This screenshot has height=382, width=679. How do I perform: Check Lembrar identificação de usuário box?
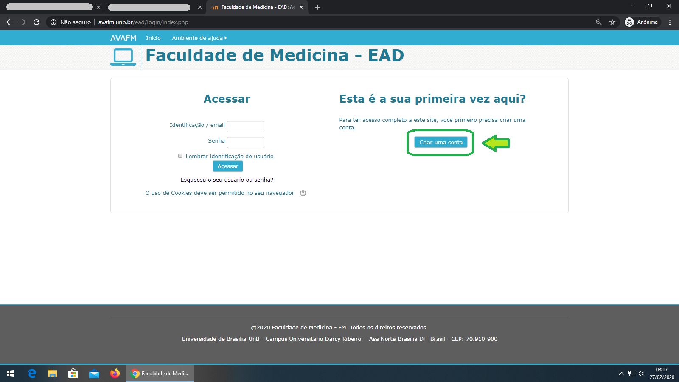click(180, 156)
